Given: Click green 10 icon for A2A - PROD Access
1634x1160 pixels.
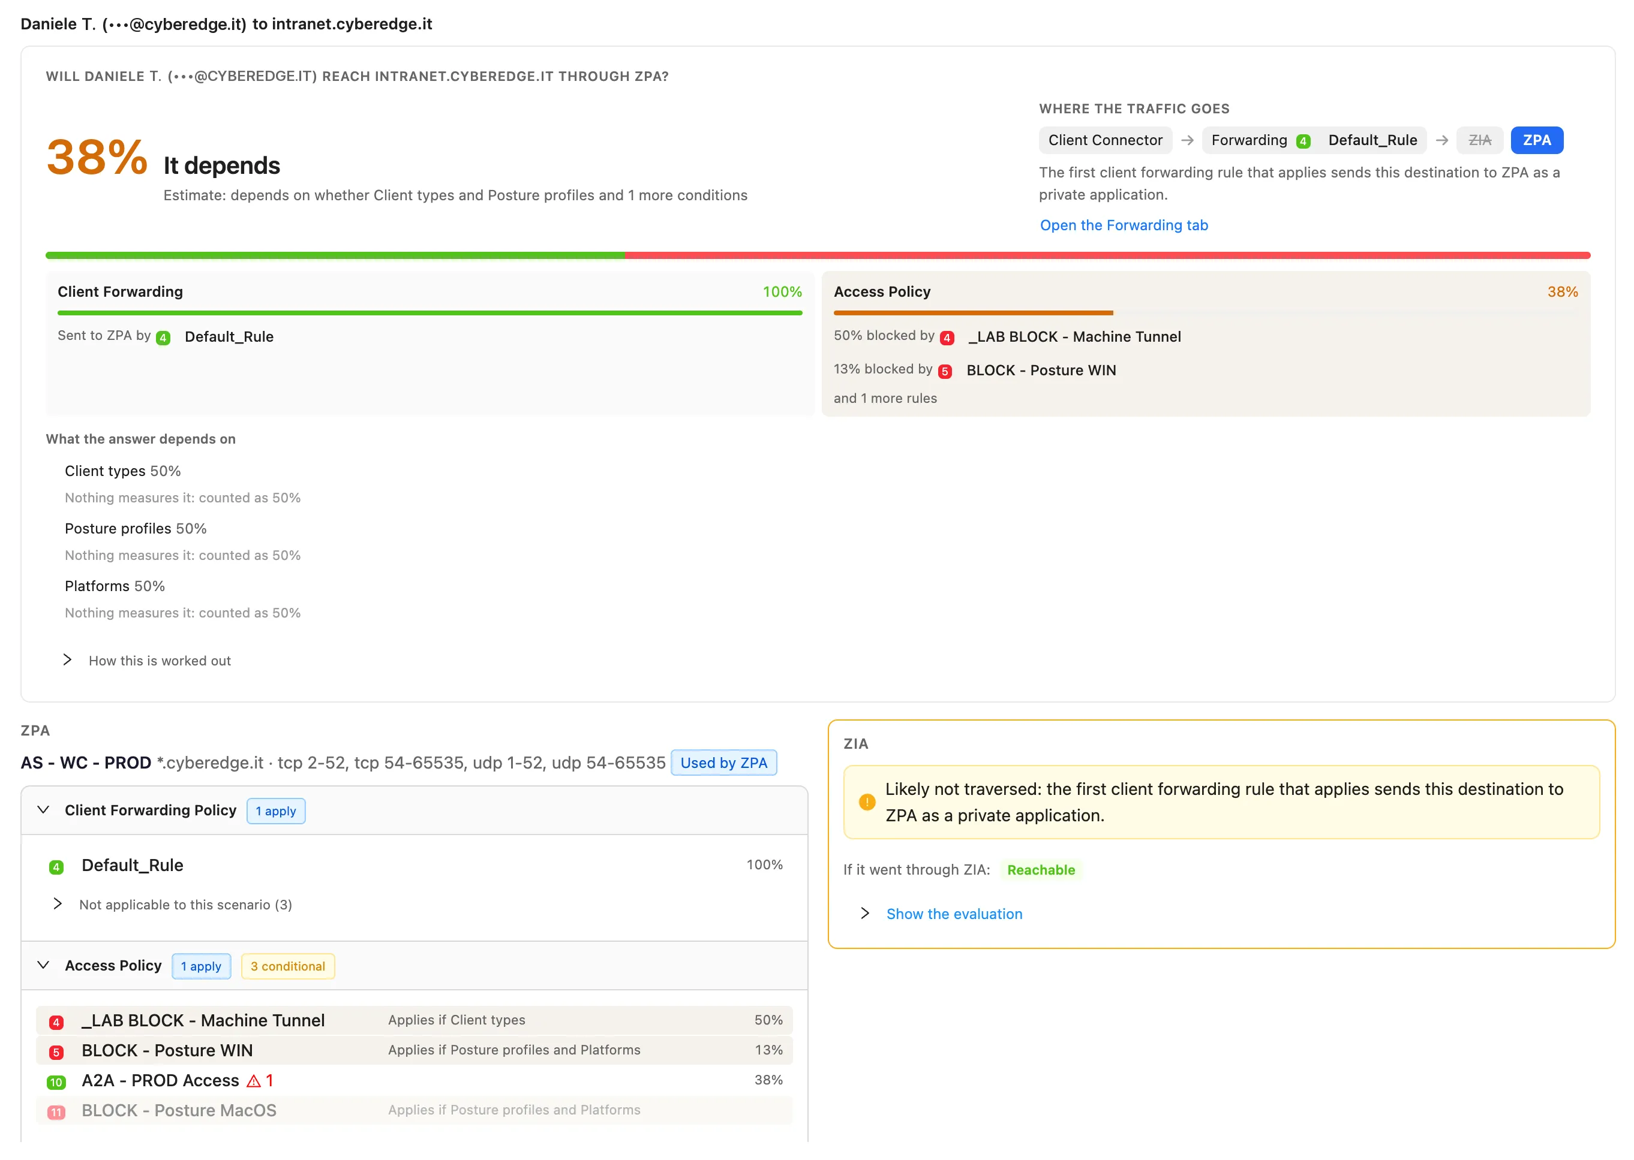Looking at the screenshot, I should tap(56, 1082).
